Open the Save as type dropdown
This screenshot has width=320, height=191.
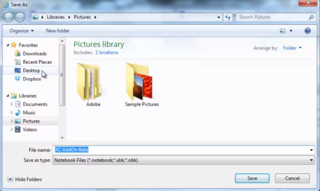tap(311, 160)
